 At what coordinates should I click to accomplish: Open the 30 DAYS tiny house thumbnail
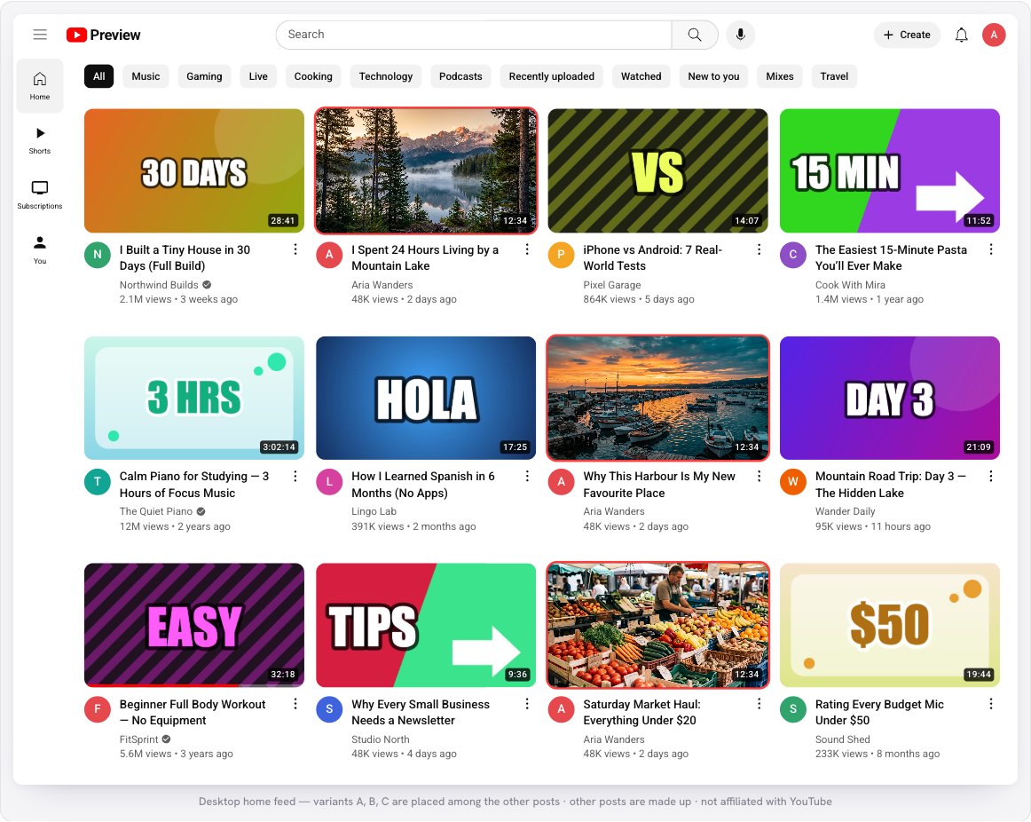[x=194, y=171]
